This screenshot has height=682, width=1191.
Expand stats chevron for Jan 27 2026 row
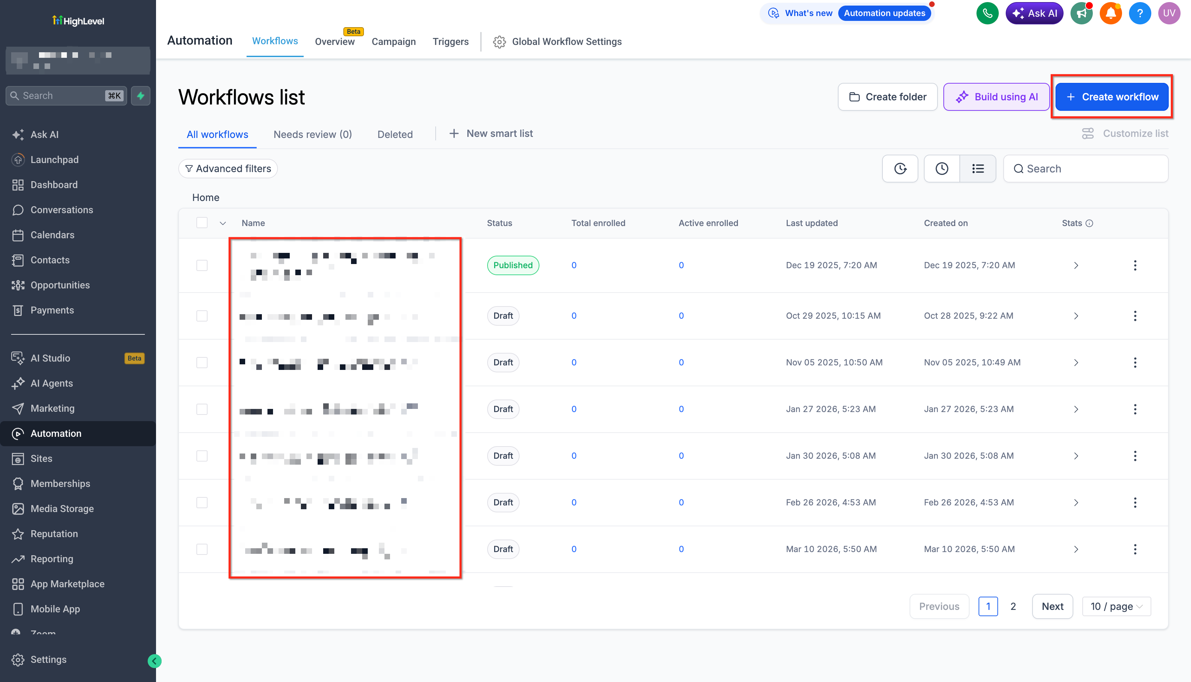(x=1076, y=409)
